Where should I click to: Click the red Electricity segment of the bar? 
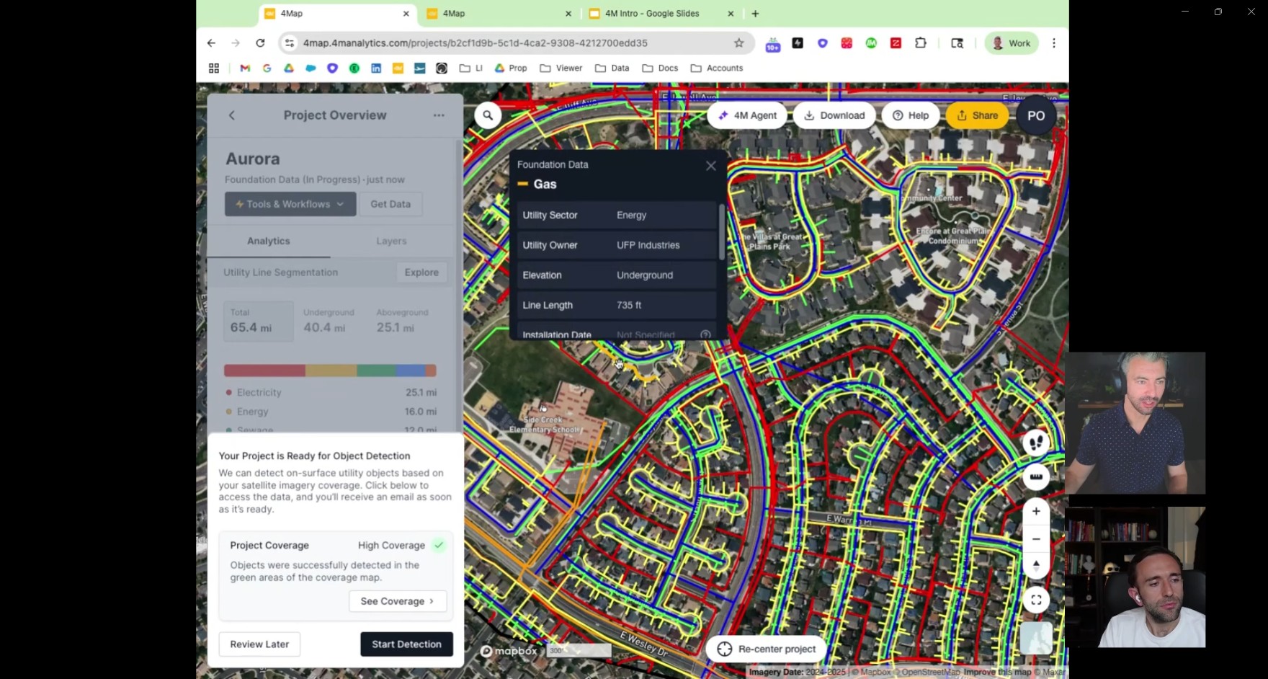click(264, 370)
